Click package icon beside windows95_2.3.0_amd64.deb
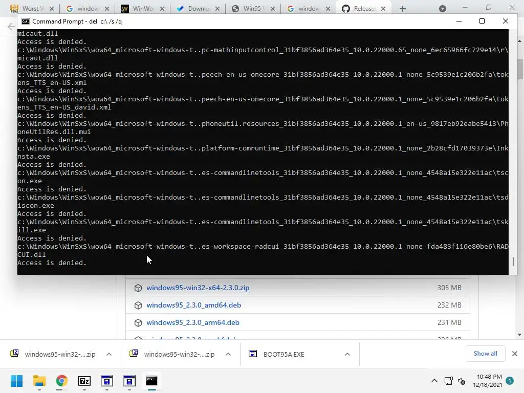524x393 pixels. (x=138, y=305)
